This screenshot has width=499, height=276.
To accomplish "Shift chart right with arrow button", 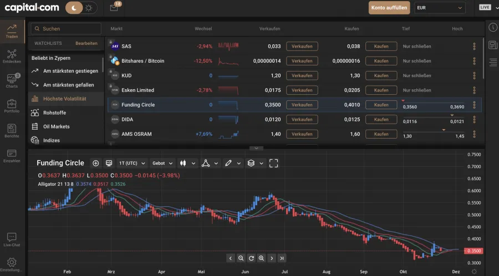I will click(x=272, y=258).
